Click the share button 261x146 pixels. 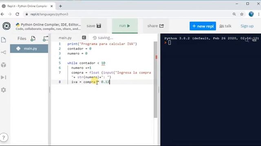pyautogui.click(x=156, y=26)
